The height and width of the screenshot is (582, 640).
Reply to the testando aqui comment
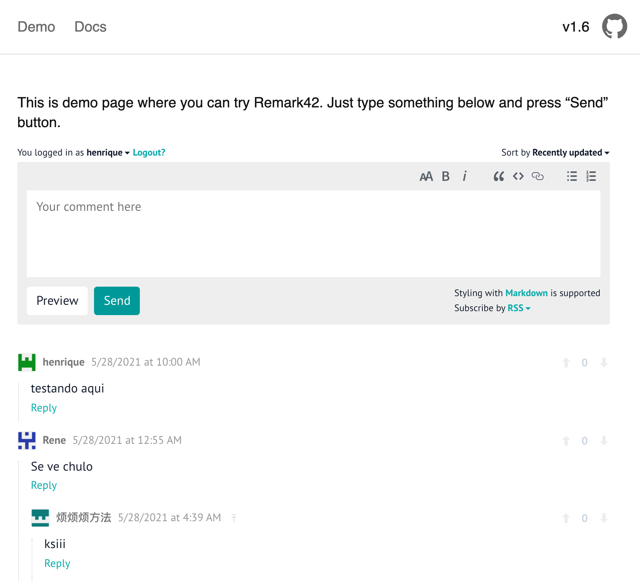pyautogui.click(x=44, y=408)
